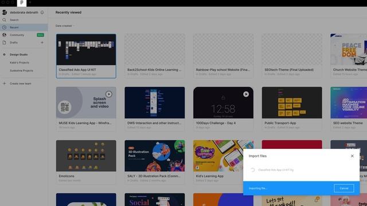Click Classified Ads App UI KIT title text
The image size is (367, 206).
click(x=77, y=70)
